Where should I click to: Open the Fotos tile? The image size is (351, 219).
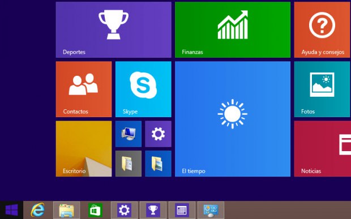click(x=323, y=89)
